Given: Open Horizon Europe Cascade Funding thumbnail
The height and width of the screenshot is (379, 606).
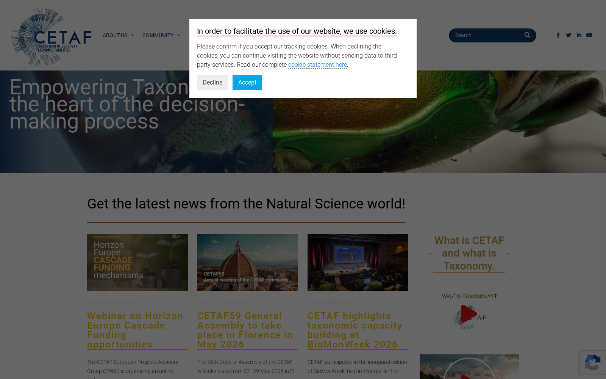Looking at the screenshot, I should [137, 262].
